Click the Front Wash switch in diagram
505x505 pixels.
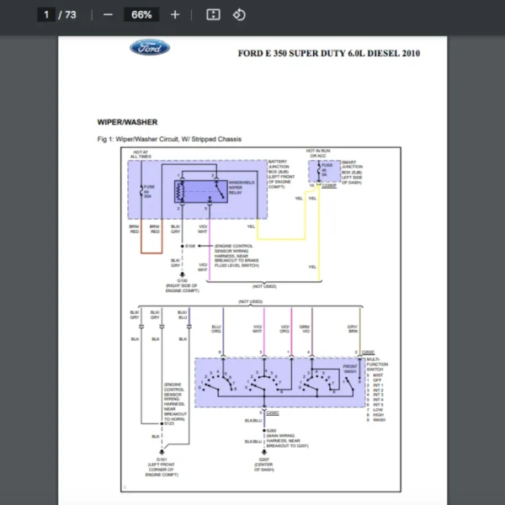(x=348, y=368)
